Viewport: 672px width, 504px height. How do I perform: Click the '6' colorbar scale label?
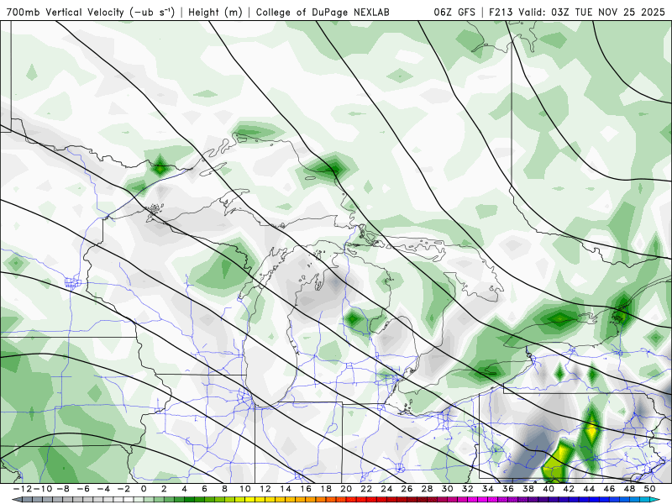click(204, 489)
